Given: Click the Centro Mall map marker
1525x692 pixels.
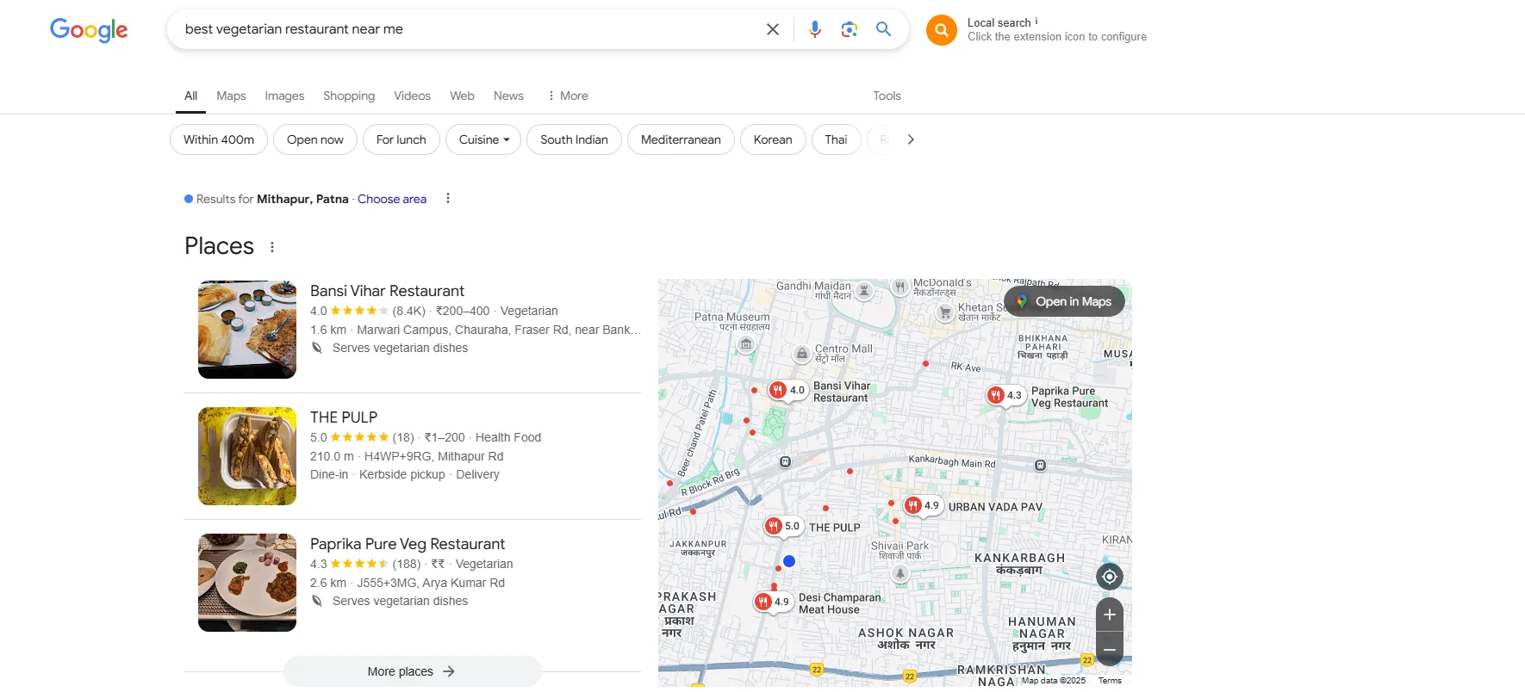Looking at the screenshot, I should (802, 354).
